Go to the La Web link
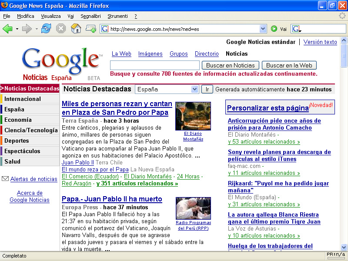The height and width of the screenshot is (261, 348). point(121,54)
